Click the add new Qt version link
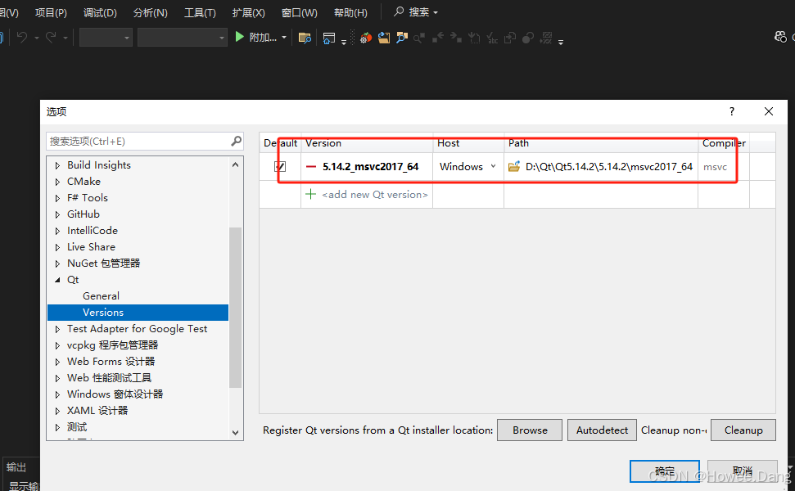This screenshot has height=491, width=795. point(375,195)
